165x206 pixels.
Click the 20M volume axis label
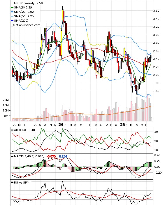[x=6, y=100]
